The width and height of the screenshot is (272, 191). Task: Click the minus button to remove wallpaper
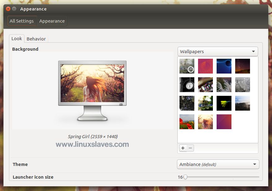coord(190,148)
